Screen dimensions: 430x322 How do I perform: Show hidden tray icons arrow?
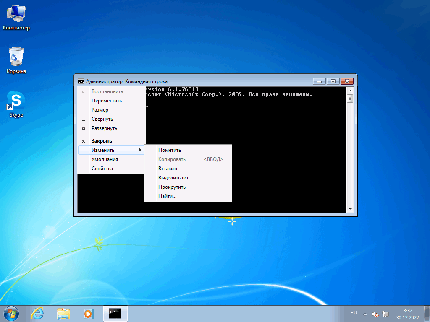pos(365,314)
